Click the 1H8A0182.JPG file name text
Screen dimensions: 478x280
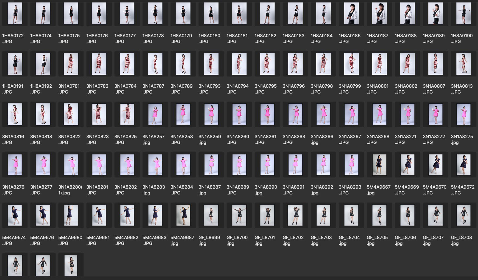(265, 38)
